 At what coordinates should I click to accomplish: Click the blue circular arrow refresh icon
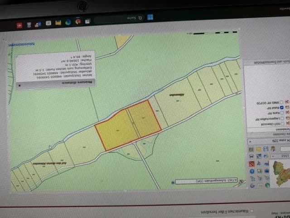pyautogui.click(x=252, y=186)
